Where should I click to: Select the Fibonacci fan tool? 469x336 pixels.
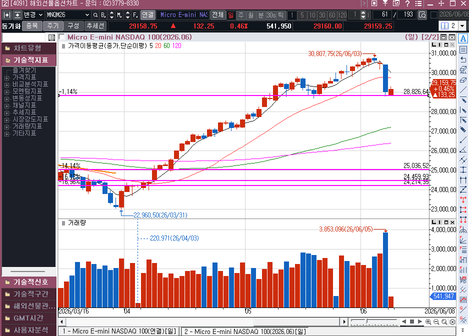pos(463,239)
